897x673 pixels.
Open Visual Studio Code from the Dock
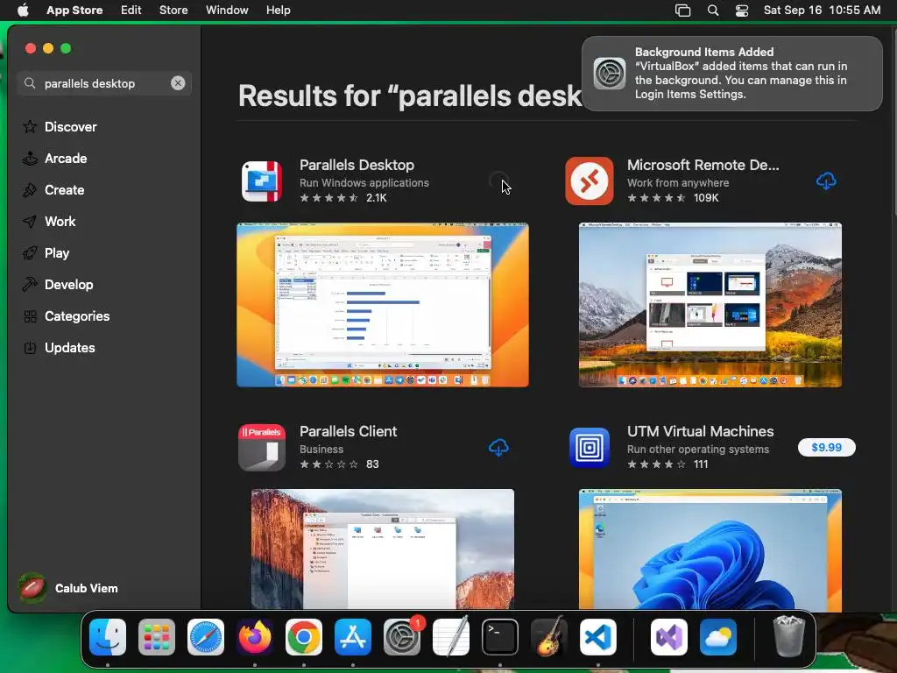(598, 637)
